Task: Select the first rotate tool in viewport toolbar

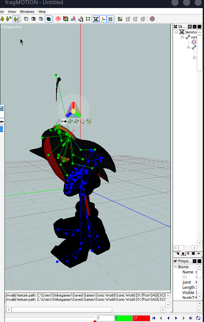Action: tap(70, 122)
